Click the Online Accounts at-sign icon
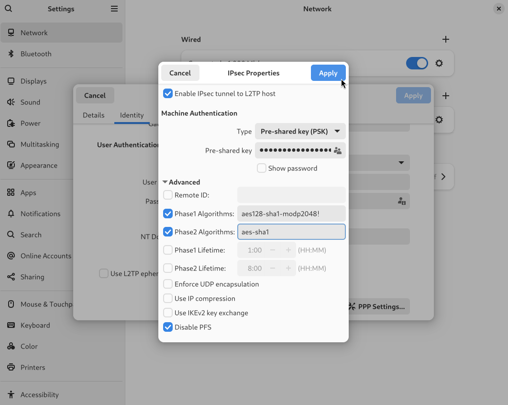508x405 pixels. (x=11, y=256)
